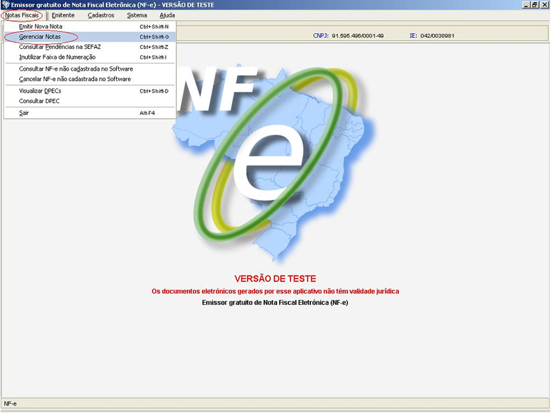Open Visualizar DPECs menu entry

coord(90,91)
